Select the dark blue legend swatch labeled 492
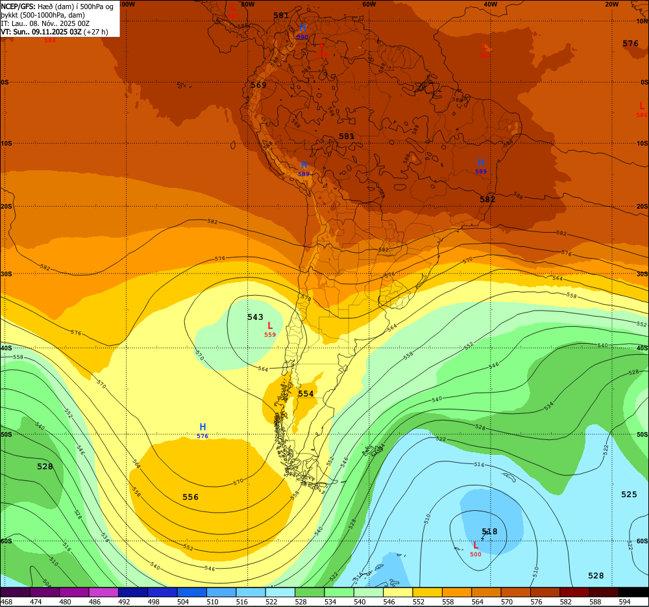Image resolution: width=649 pixels, height=607 pixels. (133, 592)
